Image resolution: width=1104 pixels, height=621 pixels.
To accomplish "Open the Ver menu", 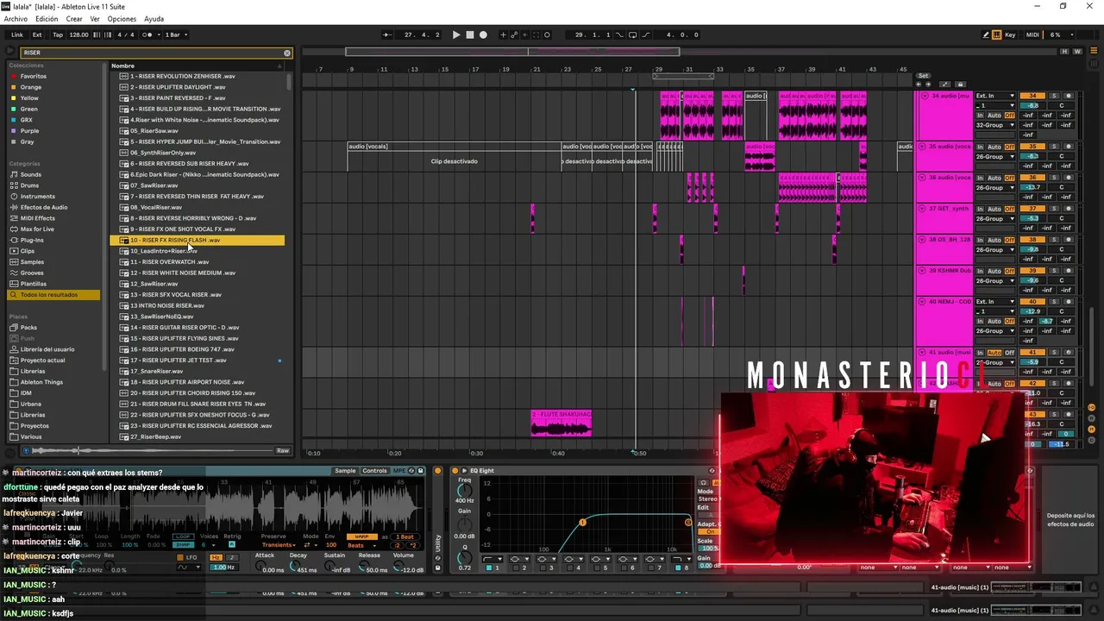I will click(95, 19).
